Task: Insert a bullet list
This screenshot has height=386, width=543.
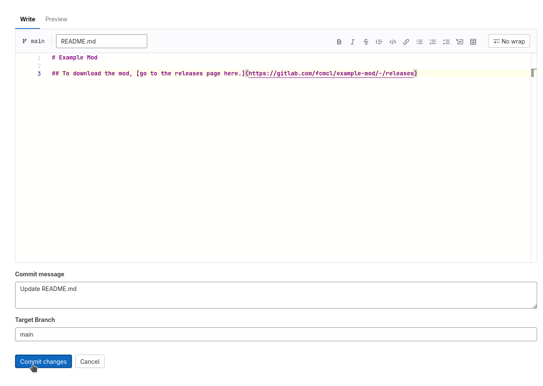Action: [x=420, y=42]
